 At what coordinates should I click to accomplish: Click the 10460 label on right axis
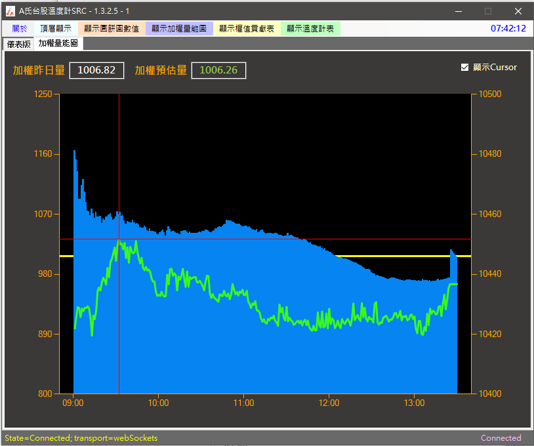click(x=490, y=214)
